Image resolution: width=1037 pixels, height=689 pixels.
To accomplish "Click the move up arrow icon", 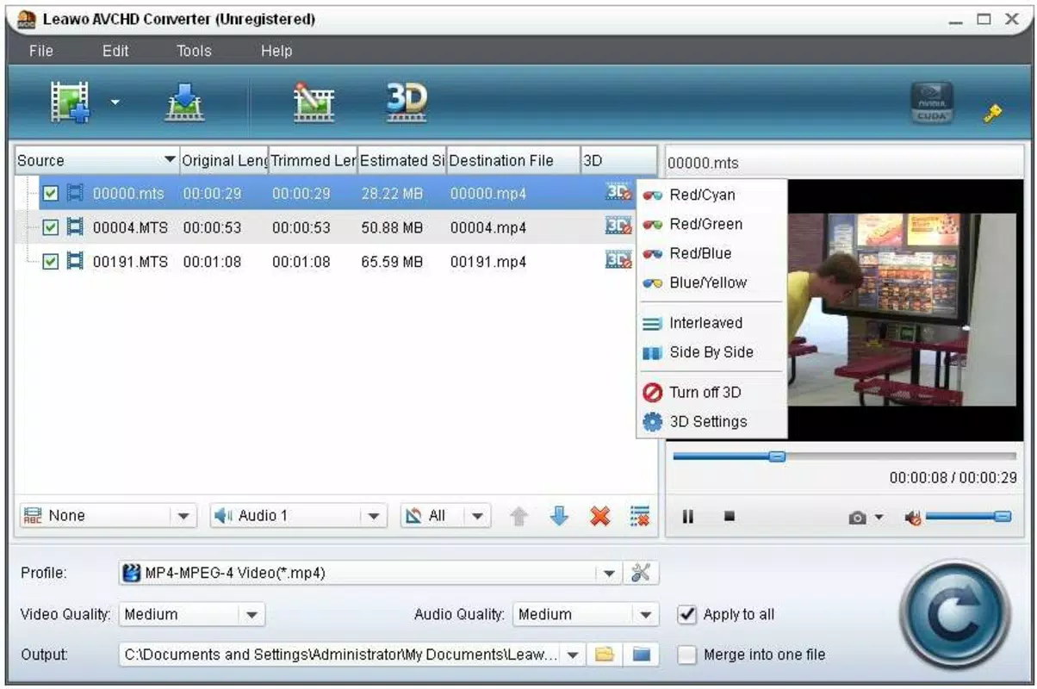I will (x=518, y=516).
